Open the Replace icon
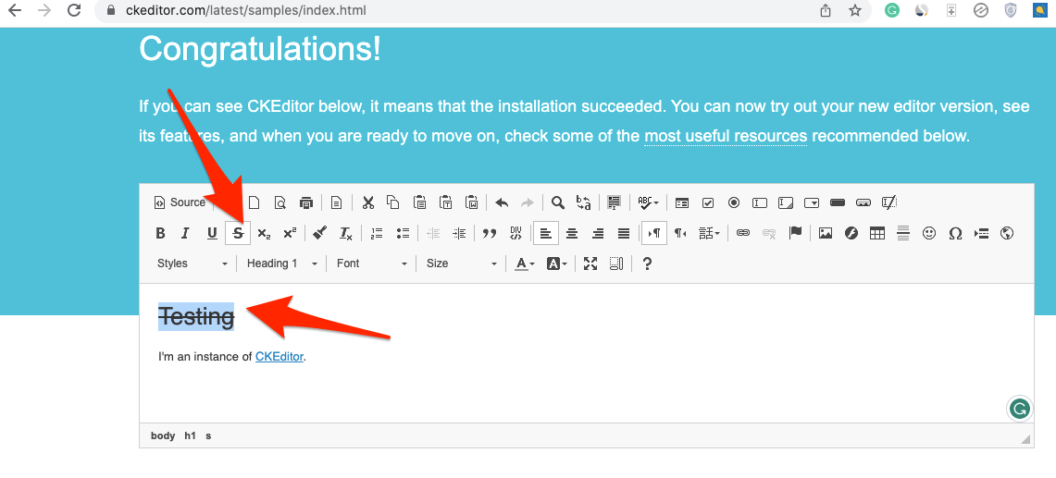1056x478 pixels. tap(584, 202)
